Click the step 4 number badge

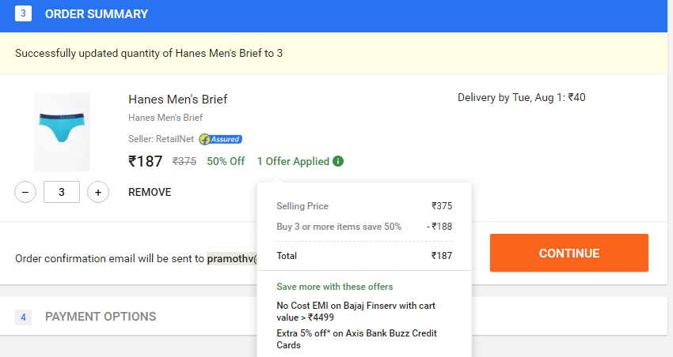[23, 318]
